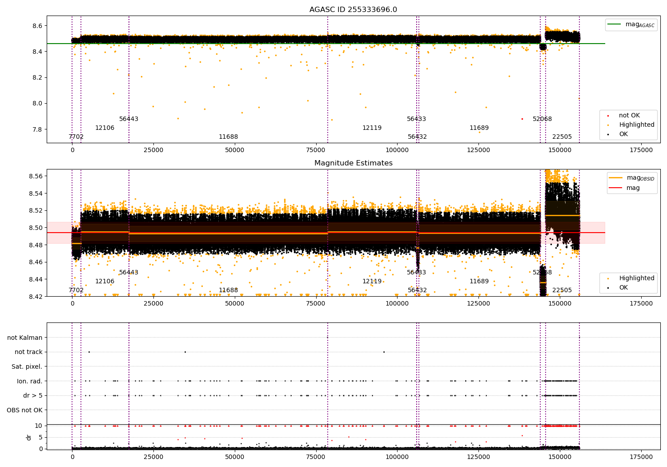This screenshot has width=667, height=467.
Task: Click y-axis tick 8.48 on middle plot
Action: 36,245
